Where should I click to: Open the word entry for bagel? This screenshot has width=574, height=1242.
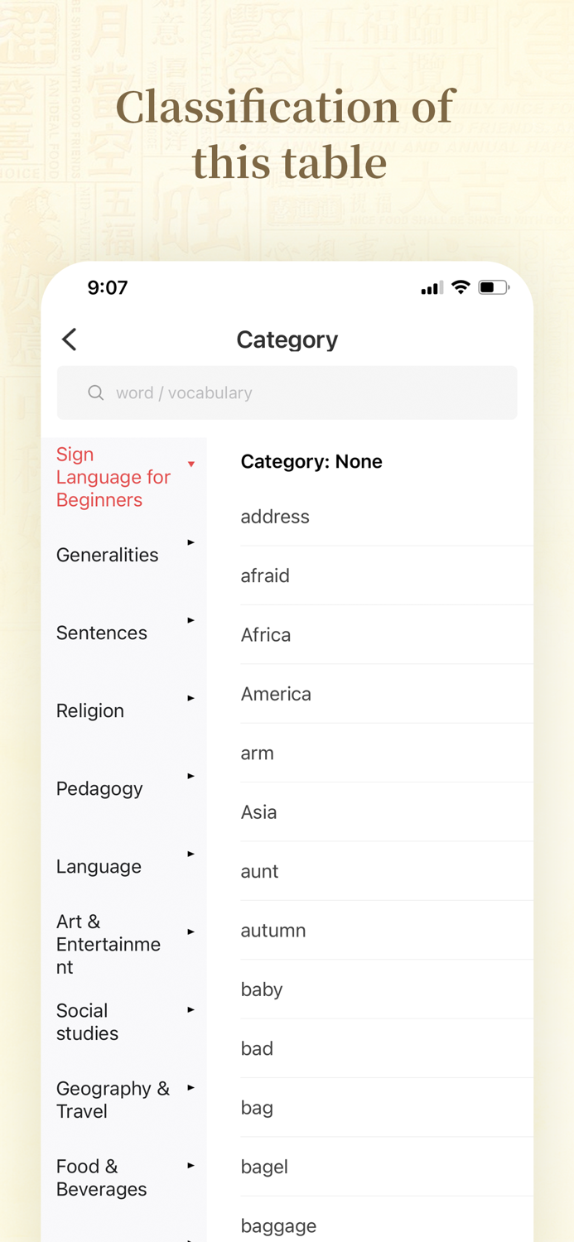click(265, 1167)
